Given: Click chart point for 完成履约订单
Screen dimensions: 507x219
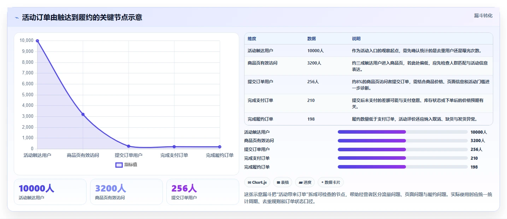Looking at the screenshot, I should (x=220, y=147).
